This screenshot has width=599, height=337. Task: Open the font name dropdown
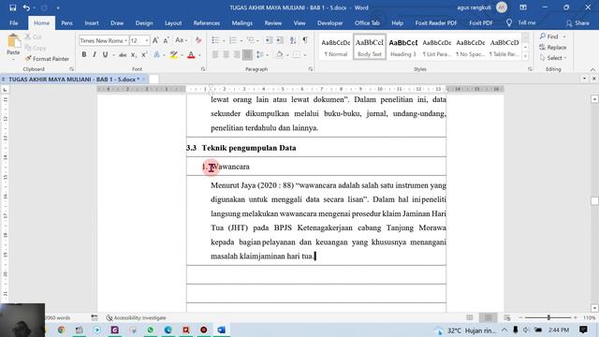[x=125, y=40]
